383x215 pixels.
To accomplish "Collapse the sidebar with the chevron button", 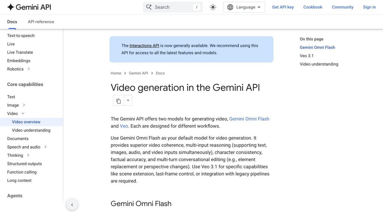I will click(x=72, y=205).
